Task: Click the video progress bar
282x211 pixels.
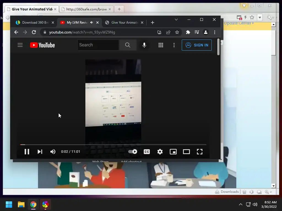Action: click(x=113, y=145)
